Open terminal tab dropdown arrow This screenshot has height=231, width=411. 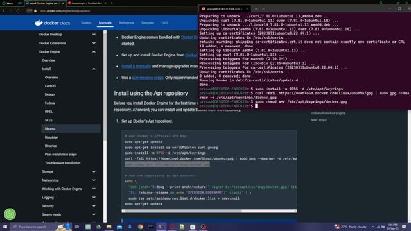point(263,8)
